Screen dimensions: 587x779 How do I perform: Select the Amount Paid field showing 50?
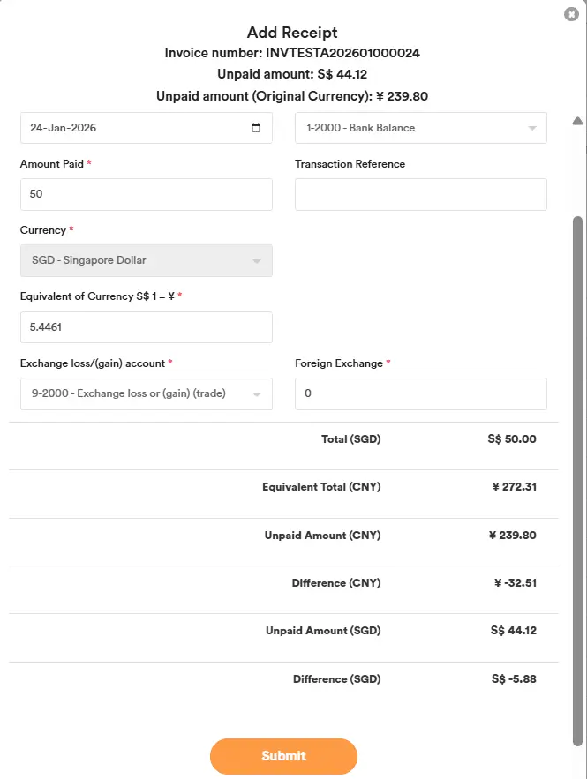(x=146, y=194)
